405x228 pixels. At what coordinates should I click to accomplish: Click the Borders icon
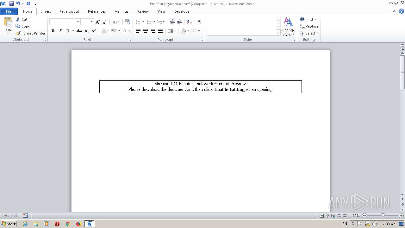[194, 31]
